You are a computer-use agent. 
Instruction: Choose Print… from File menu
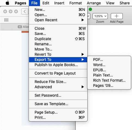tap(58, 117)
